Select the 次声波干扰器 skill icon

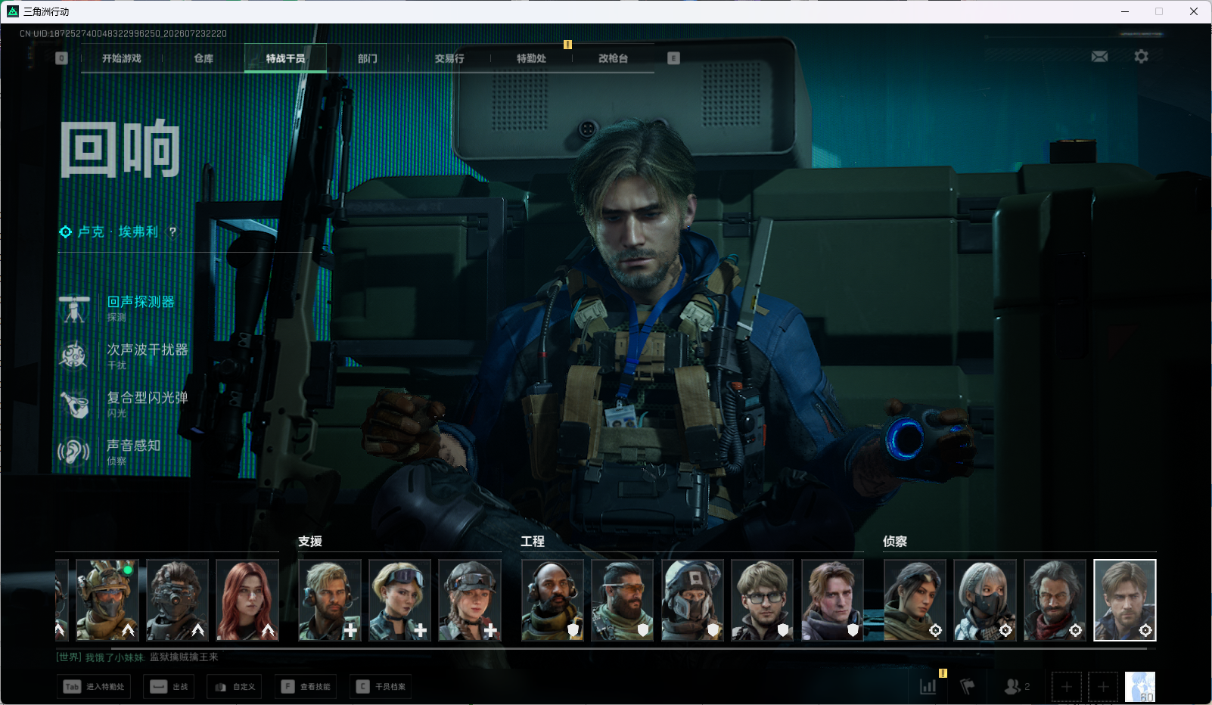pos(74,356)
